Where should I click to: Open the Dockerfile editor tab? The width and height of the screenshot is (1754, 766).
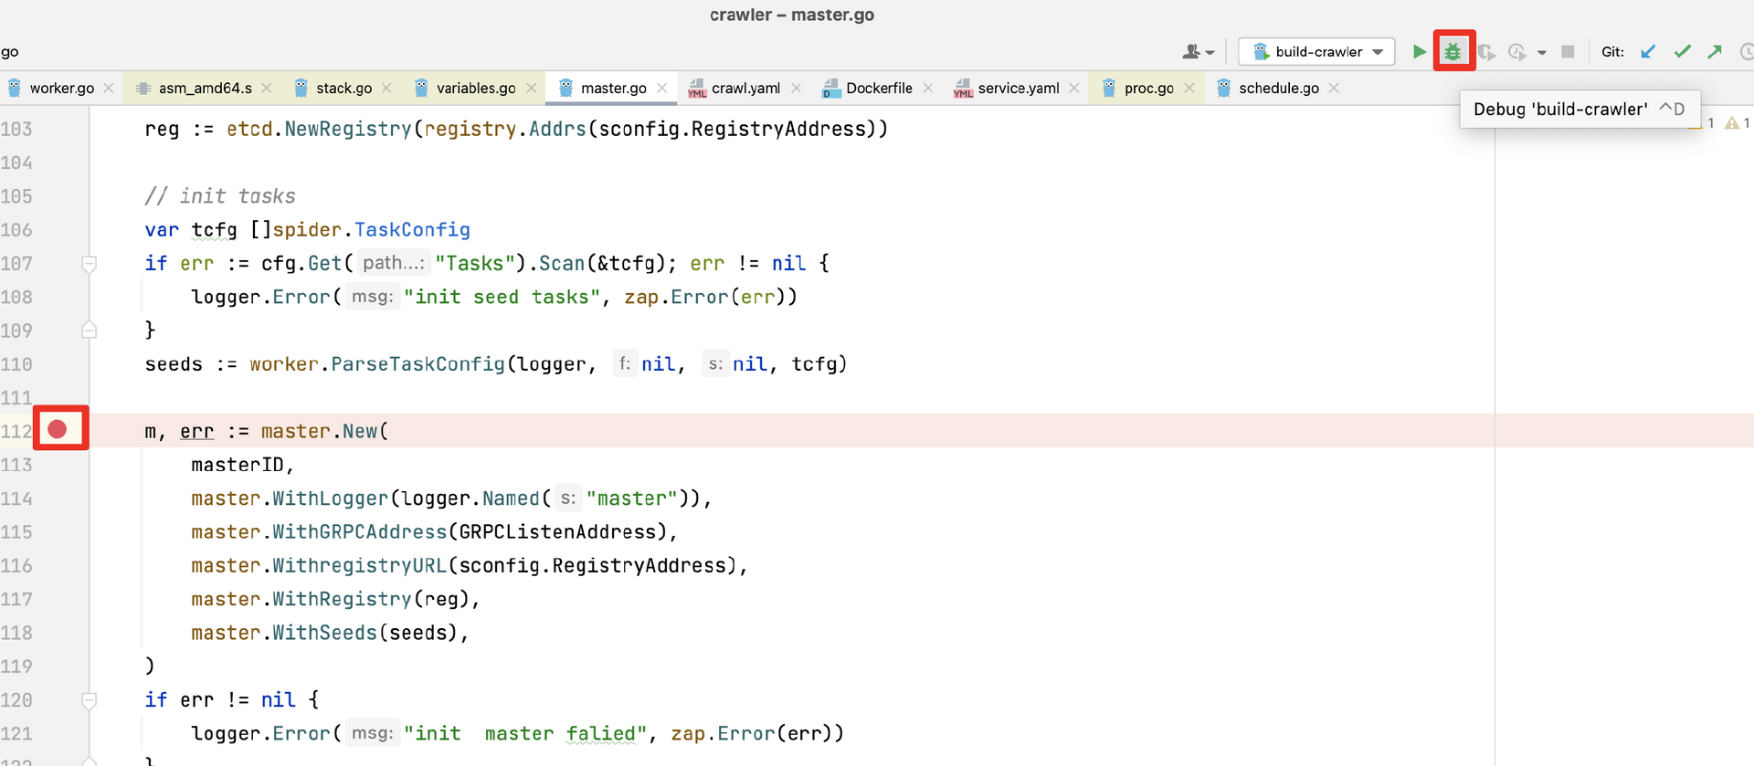pyautogui.click(x=878, y=89)
